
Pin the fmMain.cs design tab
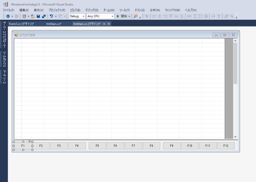pyautogui.click(x=104, y=24)
